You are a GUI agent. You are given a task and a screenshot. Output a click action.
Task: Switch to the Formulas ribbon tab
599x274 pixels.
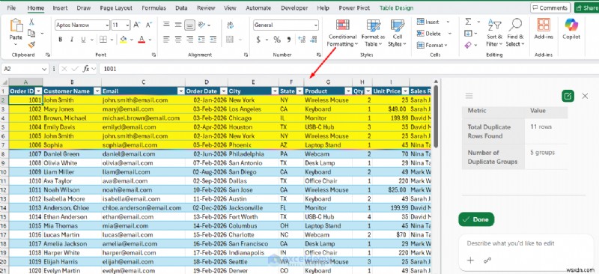153,7
